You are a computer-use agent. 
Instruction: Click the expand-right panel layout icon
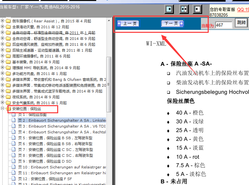click(169, 9)
